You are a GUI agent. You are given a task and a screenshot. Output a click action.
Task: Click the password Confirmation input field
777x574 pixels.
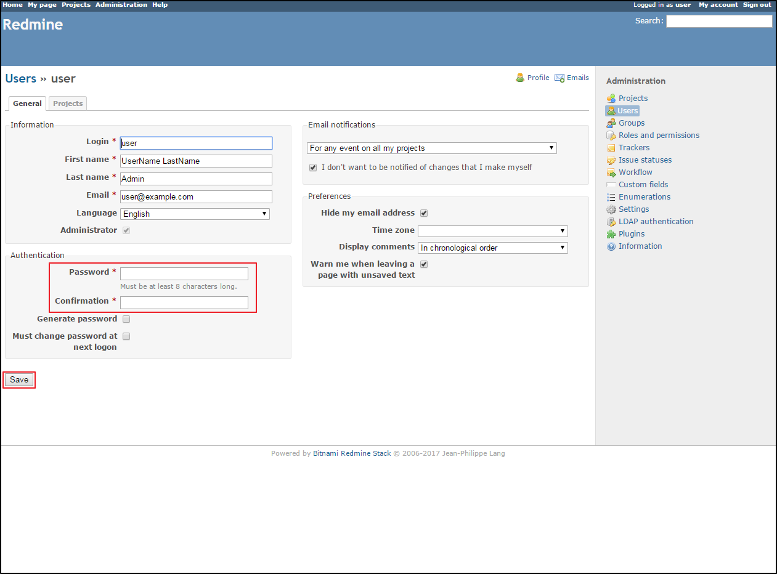click(184, 302)
